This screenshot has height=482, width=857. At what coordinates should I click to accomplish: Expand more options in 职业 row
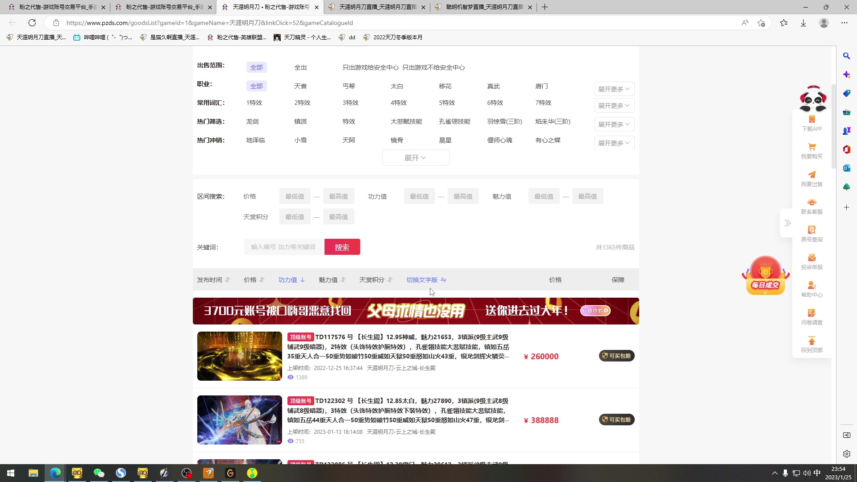(x=614, y=89)
